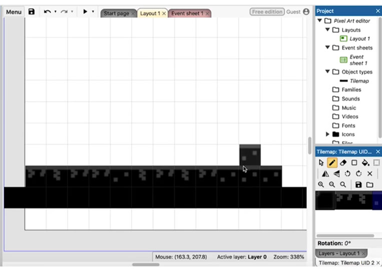This screenshot has height=271, width=382.
Task: Select the Fonts folder
Action: 348,126
